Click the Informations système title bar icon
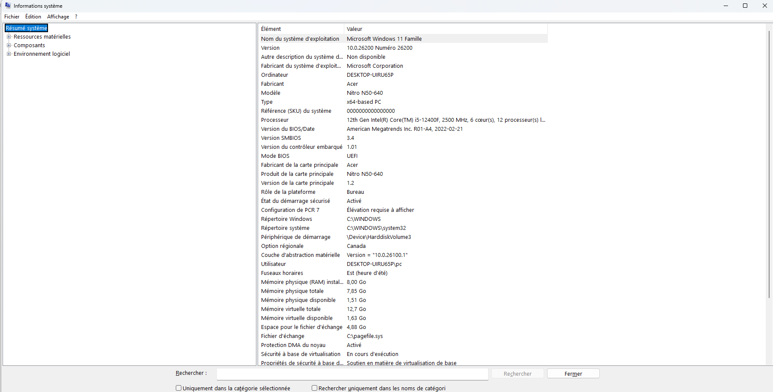This screenshot has width=773, height=392. pos(8,6)
